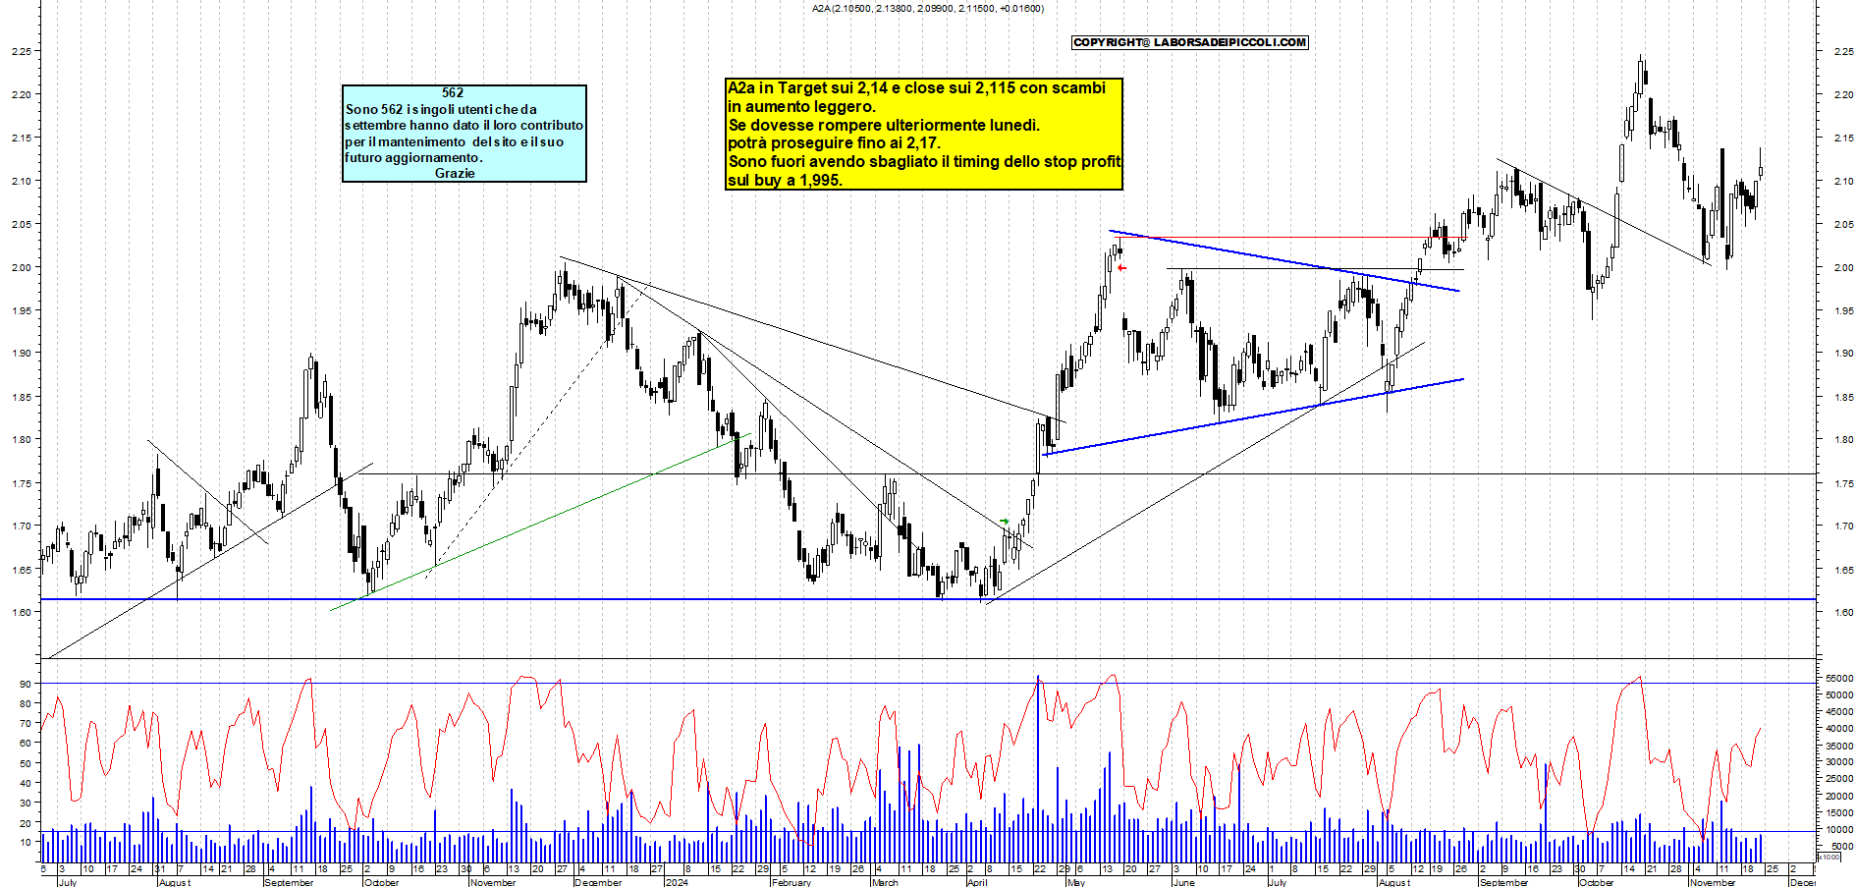
Task: Click 2.15 on the left price axis
Action: coord(21,138)
